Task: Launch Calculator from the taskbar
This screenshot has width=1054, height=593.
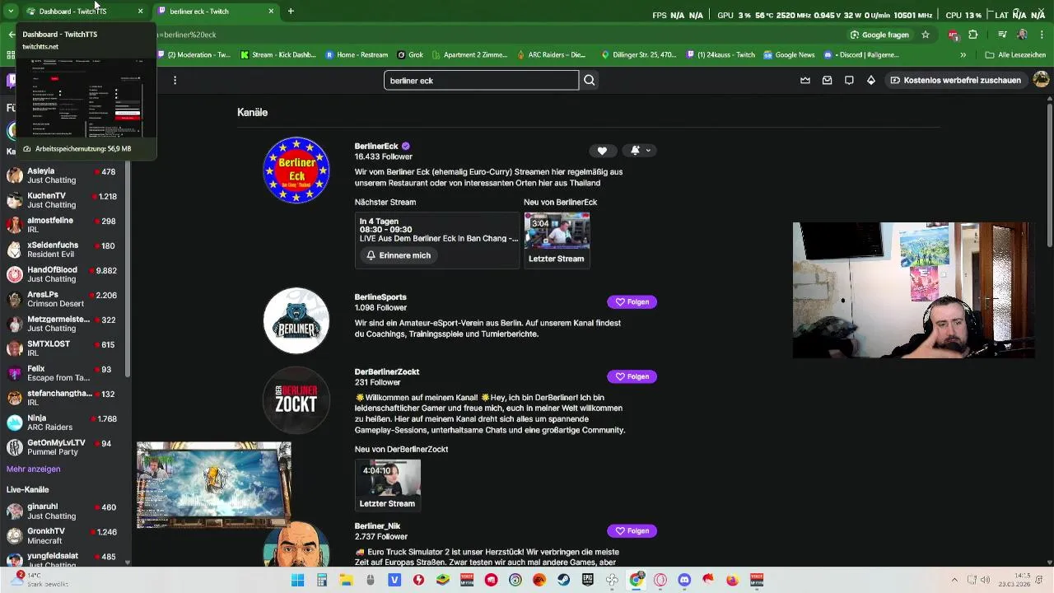Action: [322, 580]
